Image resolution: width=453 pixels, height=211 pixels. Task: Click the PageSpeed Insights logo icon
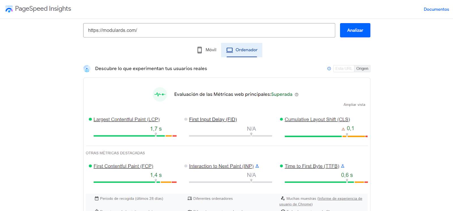pos(9,9)
